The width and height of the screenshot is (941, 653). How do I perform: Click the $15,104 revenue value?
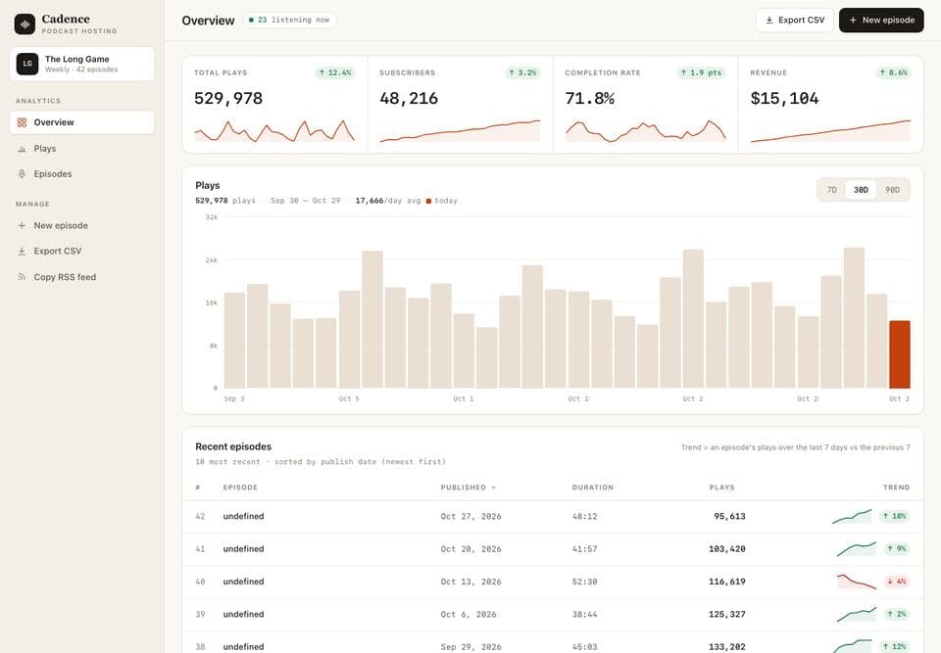784,98
